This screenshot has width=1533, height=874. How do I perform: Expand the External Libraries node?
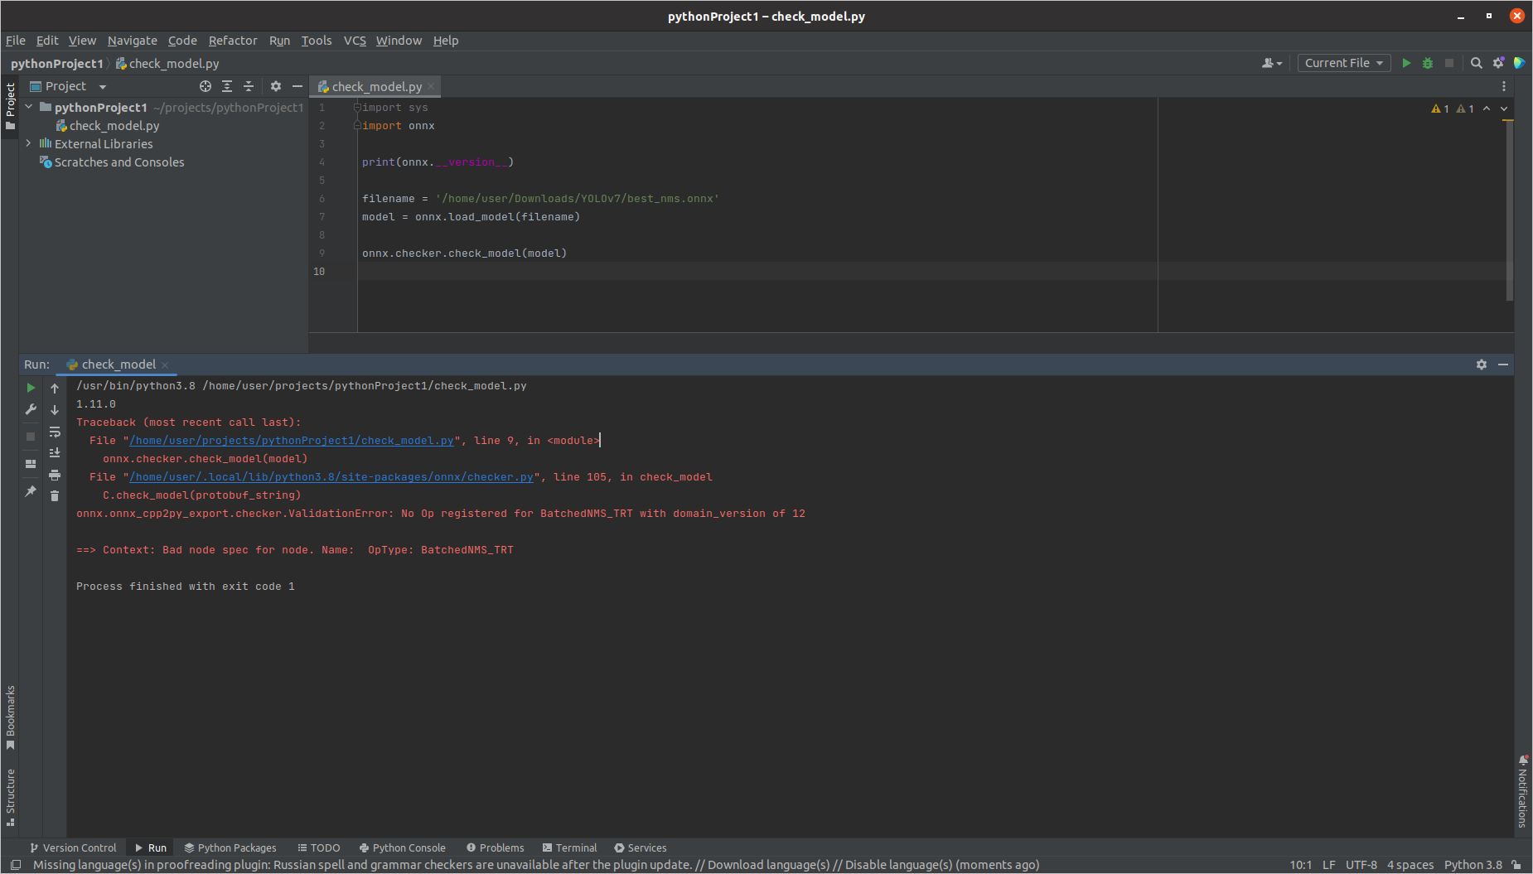coord(28,143)
